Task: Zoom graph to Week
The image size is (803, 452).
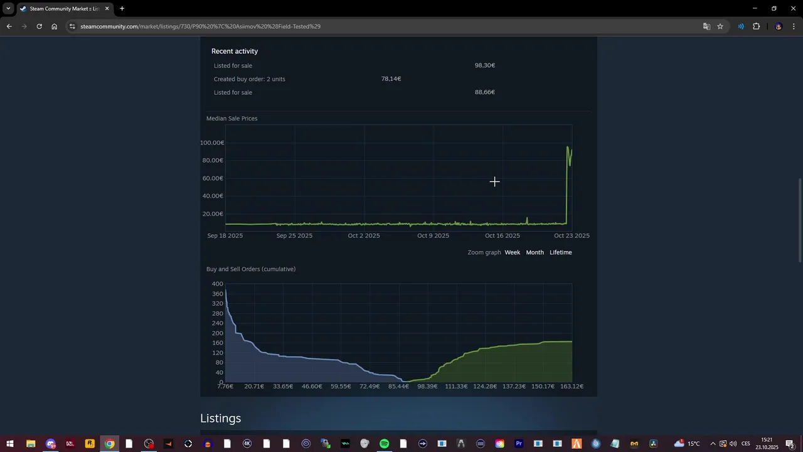Action: [x=513, y=252]
